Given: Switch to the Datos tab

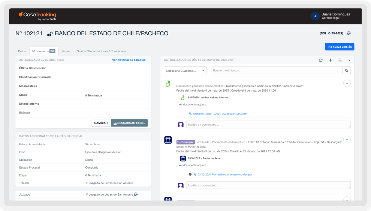Looking at the screenshot, I should 22,51.
